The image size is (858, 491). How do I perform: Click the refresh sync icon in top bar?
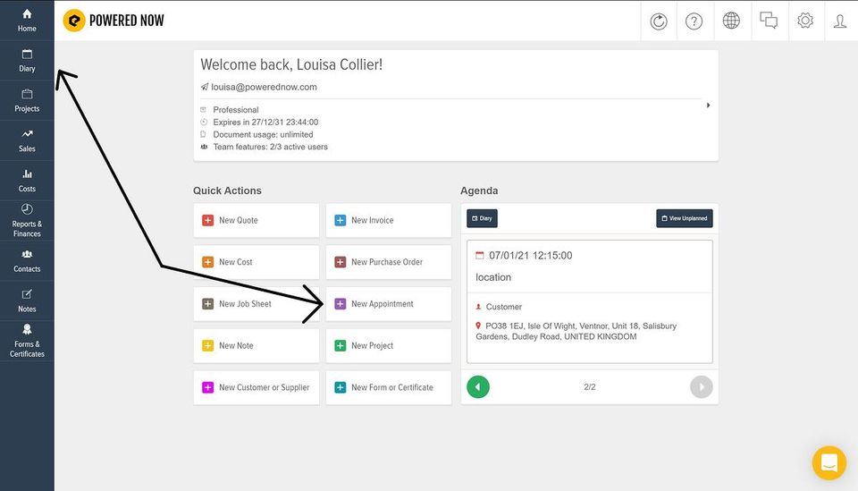coord(659,21)
